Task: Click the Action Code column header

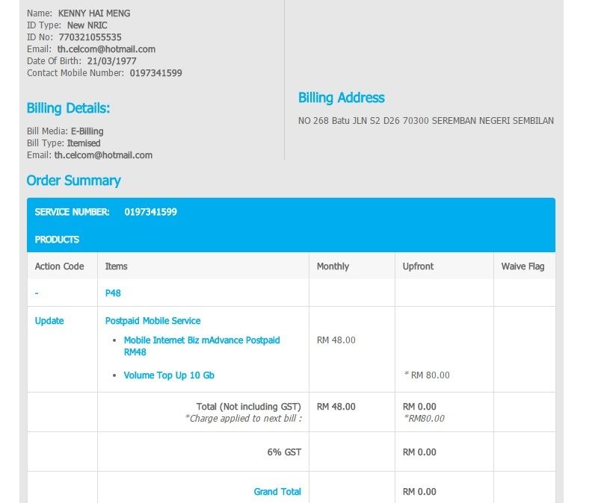Action: (59, 266)
